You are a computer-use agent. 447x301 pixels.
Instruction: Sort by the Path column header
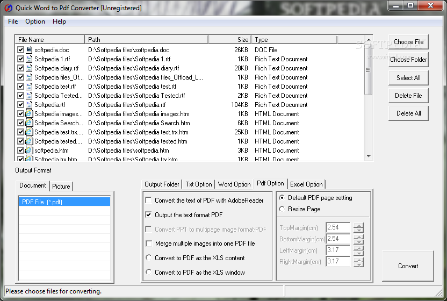click(x=147, y=39)
